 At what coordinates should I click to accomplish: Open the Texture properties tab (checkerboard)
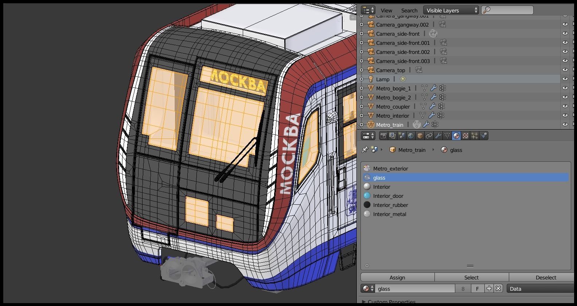465,136
